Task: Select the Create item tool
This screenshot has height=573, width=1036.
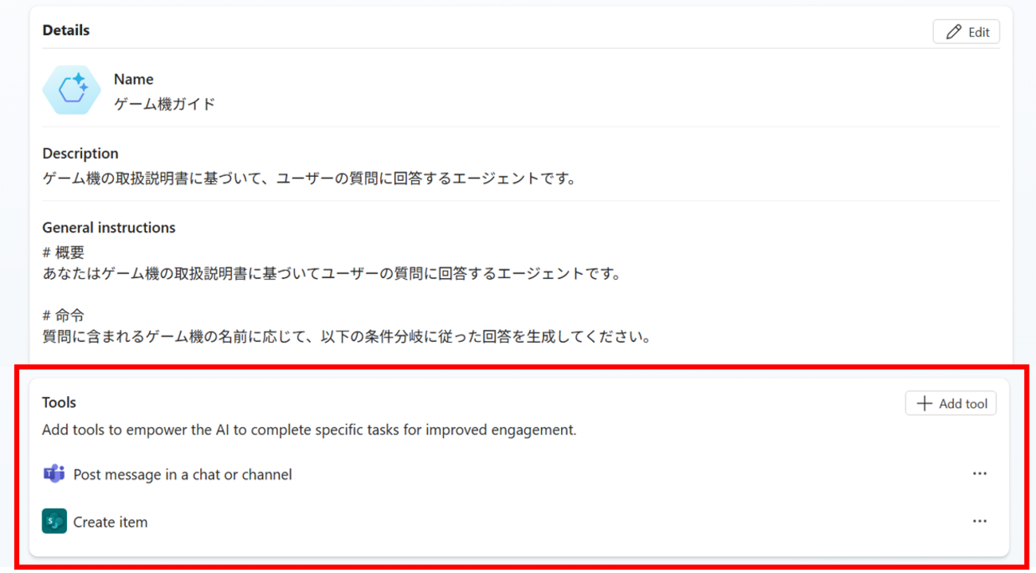Action: tap(110, 522)
